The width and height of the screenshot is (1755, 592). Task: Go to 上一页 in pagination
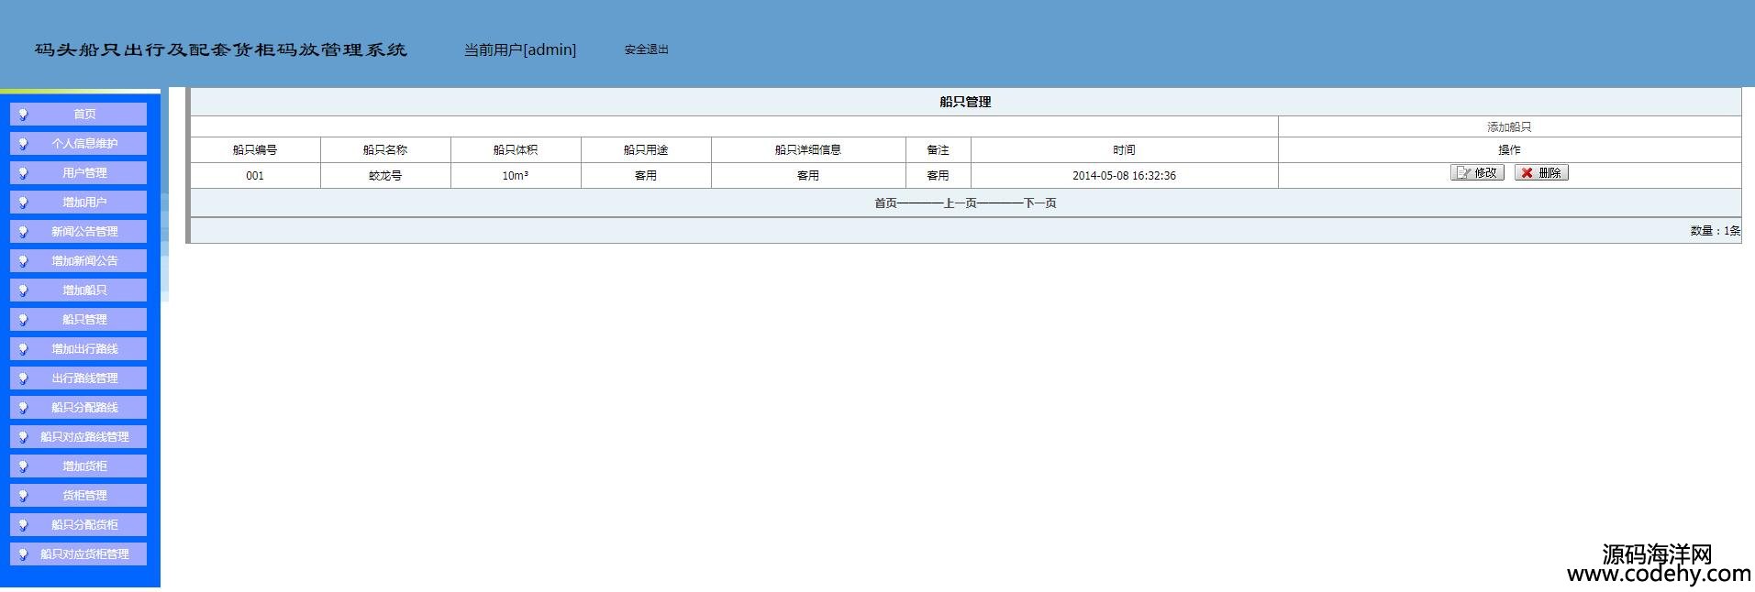960,203
